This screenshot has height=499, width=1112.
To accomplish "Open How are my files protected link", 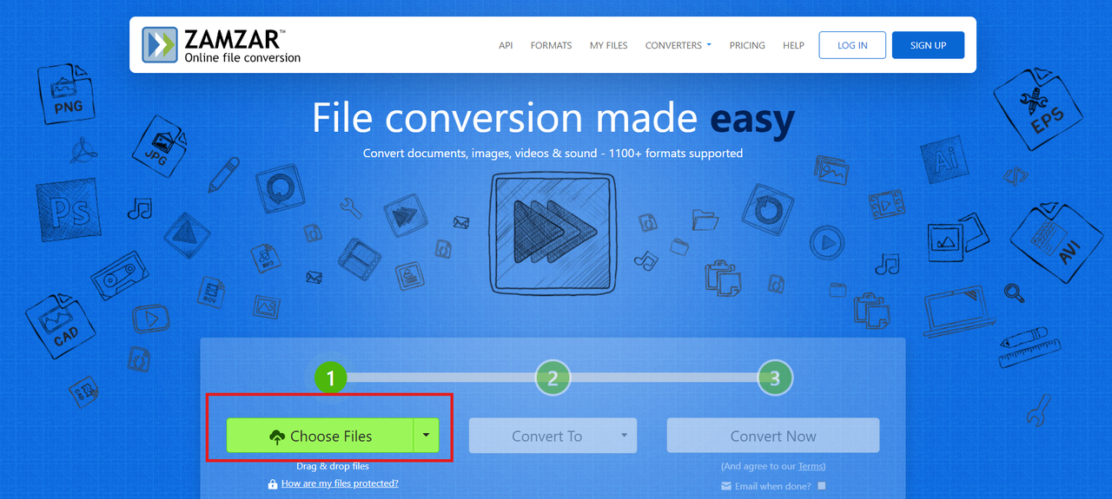I will [x=340, y=483].
